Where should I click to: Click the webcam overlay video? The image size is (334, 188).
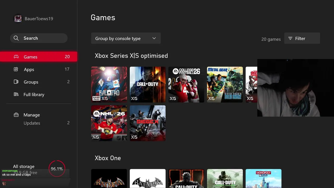296,88
